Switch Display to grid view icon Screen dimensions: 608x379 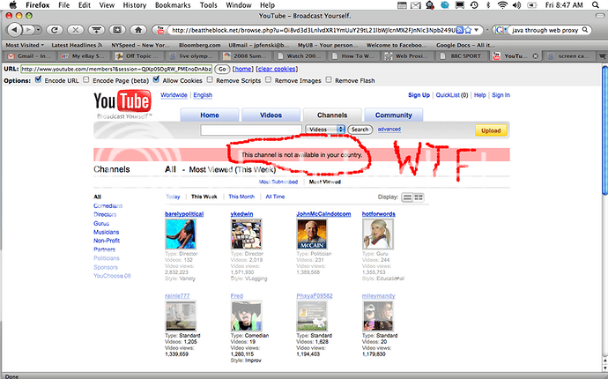[419, 197]
